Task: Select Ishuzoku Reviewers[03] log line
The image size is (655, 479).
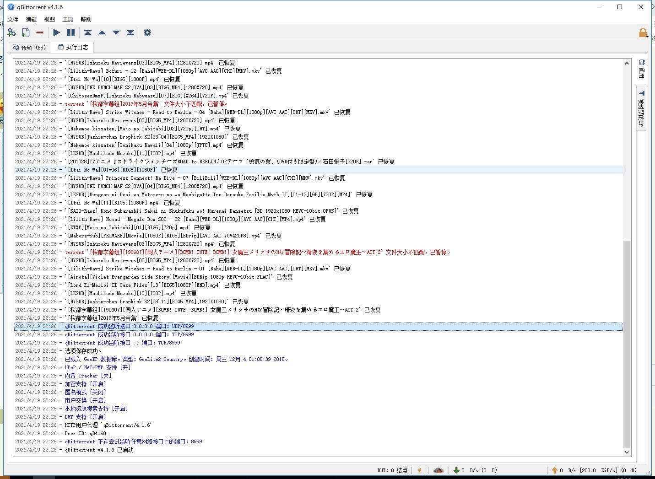Action: click(318, 63)
